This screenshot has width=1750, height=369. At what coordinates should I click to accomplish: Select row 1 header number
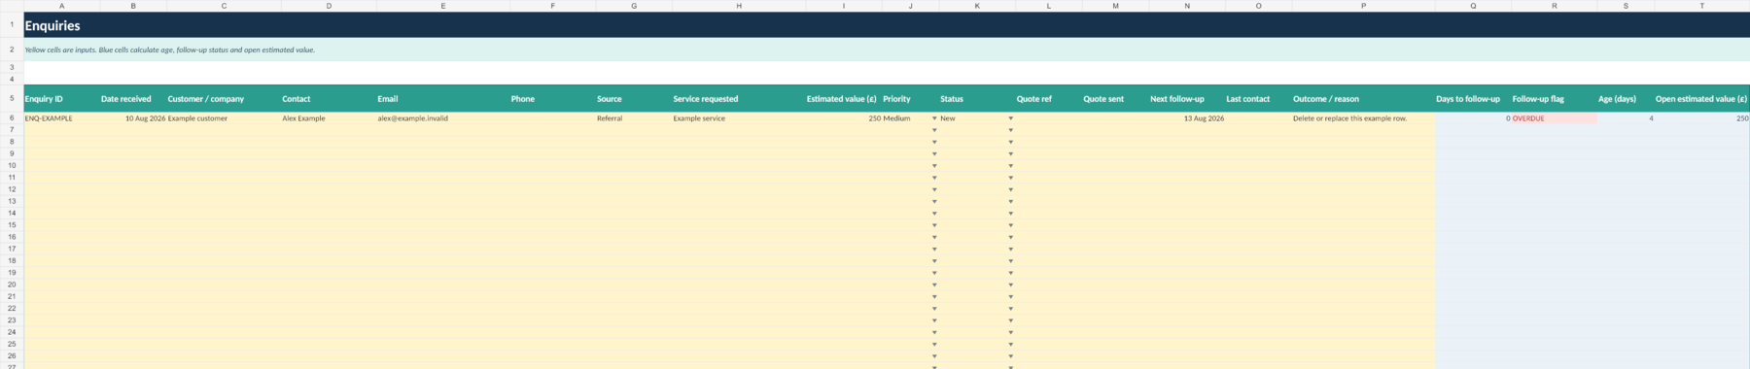point(12,25)
